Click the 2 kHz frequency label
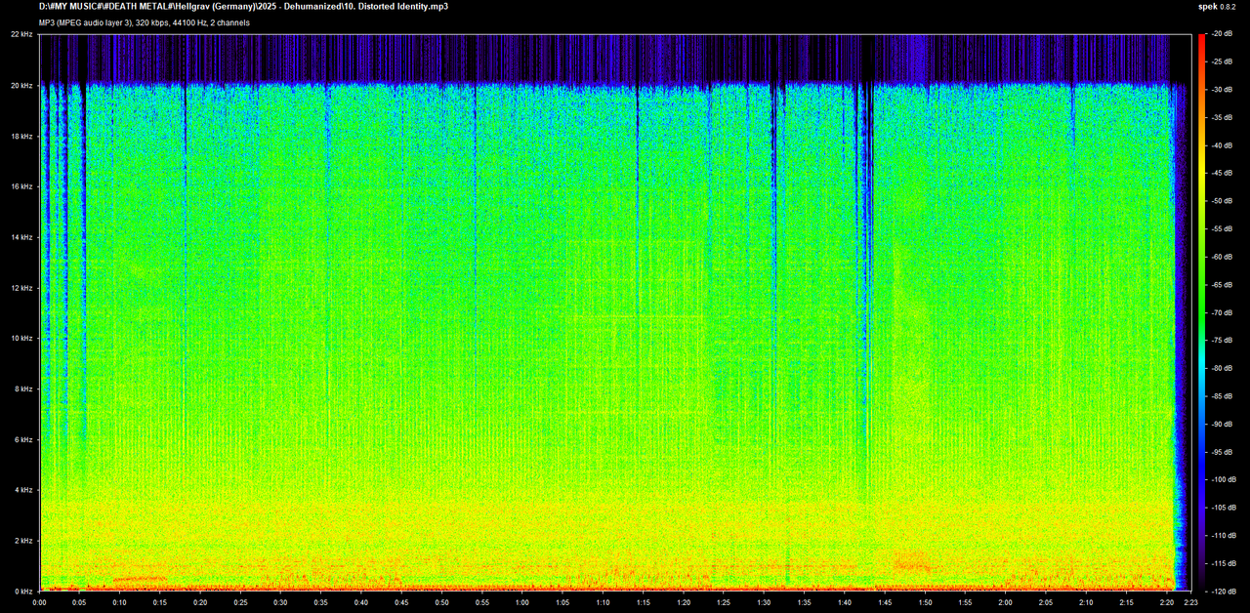 coord(24,541)
